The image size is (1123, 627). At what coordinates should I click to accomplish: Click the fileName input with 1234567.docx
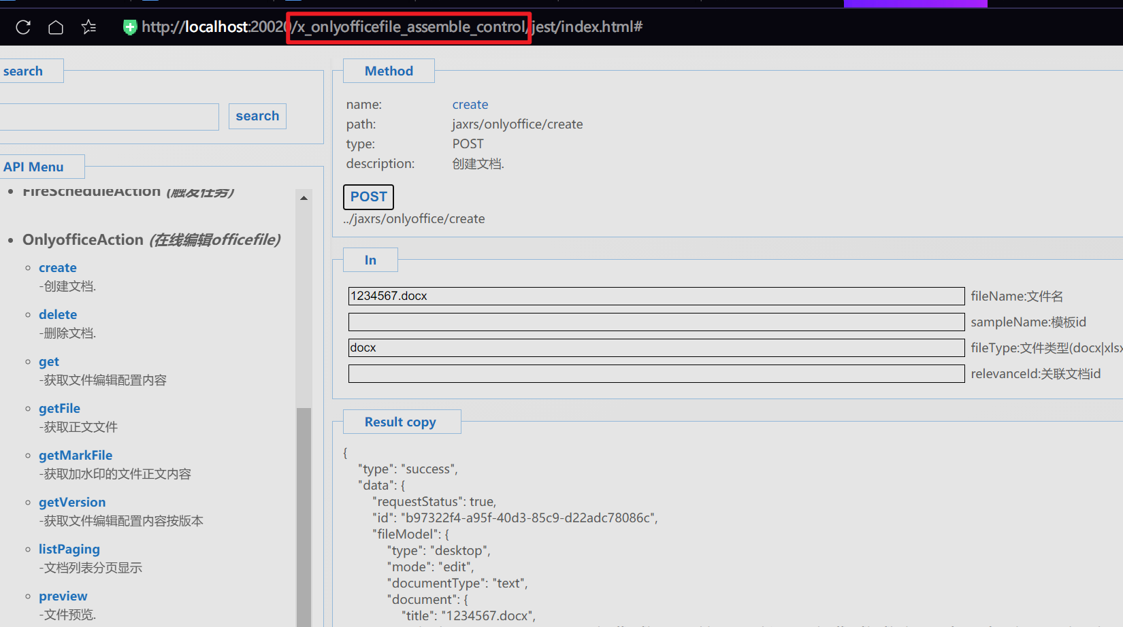click(655, 296)
